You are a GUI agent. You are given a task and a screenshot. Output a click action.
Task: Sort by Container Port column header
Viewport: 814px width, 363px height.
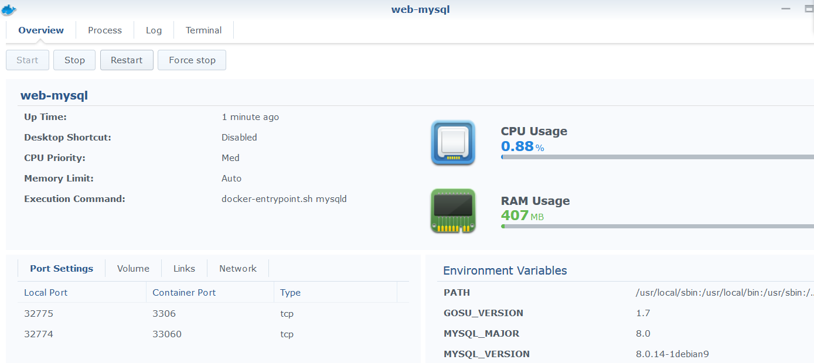pos(210,293)
